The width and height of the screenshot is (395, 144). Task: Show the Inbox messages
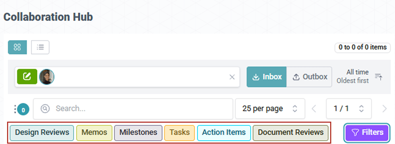tap(267, 77)
